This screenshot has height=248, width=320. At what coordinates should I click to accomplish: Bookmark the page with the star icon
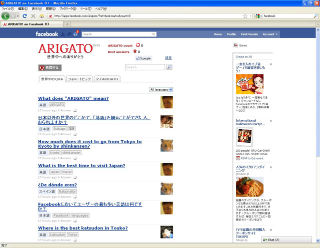[245, 16]
